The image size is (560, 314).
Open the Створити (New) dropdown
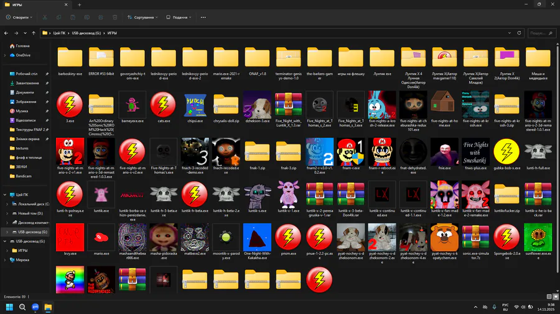(19, 17)
